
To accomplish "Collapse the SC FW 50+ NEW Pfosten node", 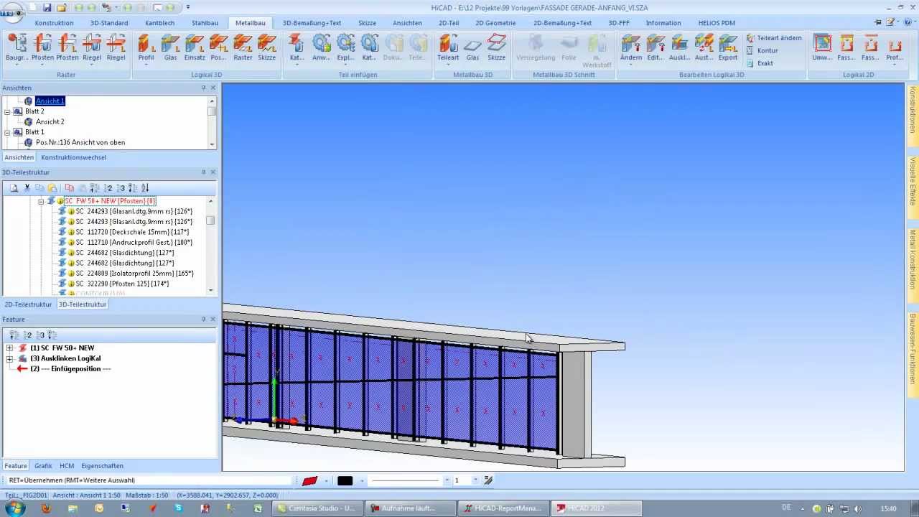I will pos(41,202).
